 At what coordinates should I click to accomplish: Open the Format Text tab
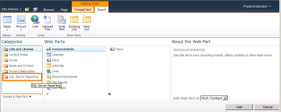click(83, 10)
